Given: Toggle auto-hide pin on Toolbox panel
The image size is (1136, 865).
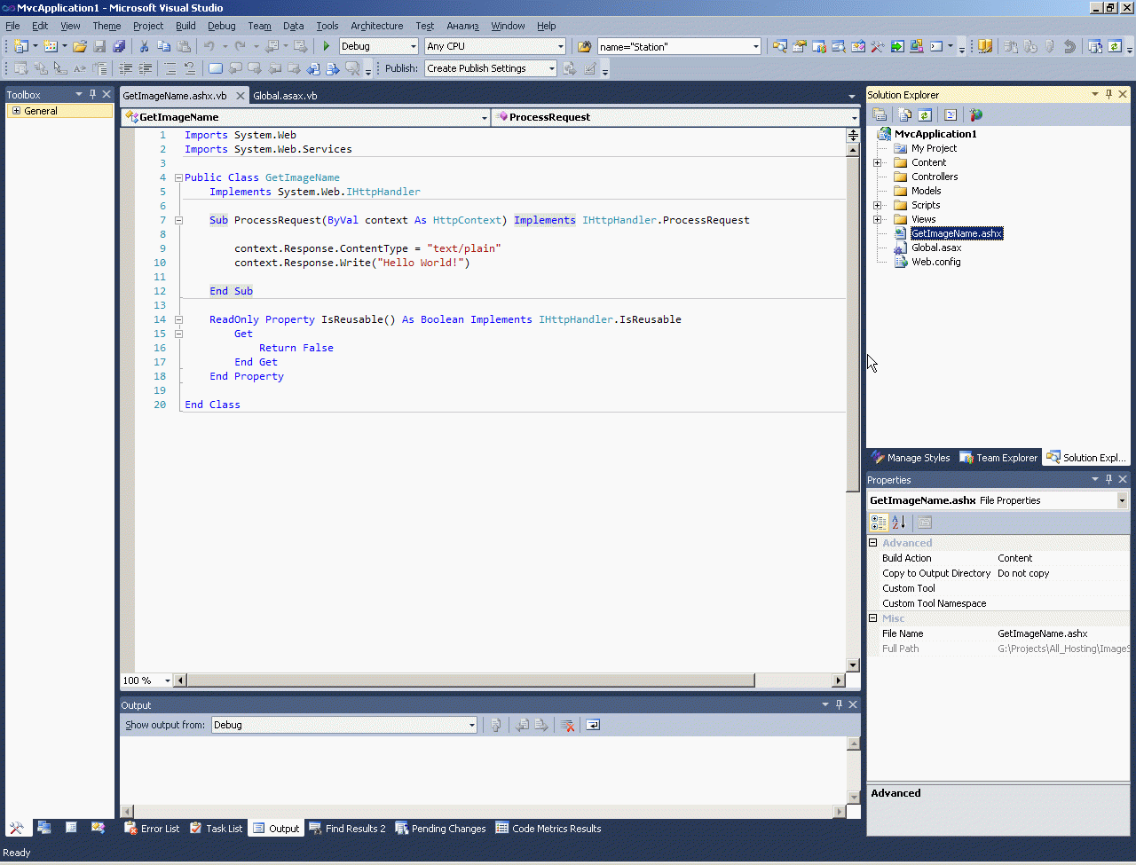Looking at the screenshot, I should 92,94.
